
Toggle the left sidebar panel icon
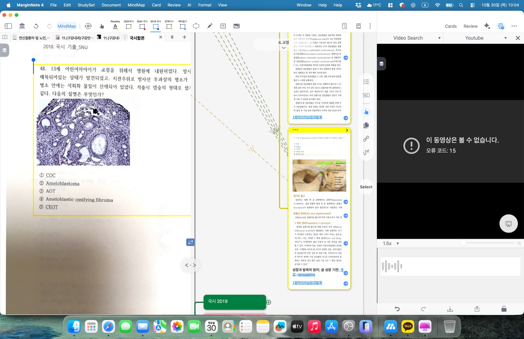8,26
